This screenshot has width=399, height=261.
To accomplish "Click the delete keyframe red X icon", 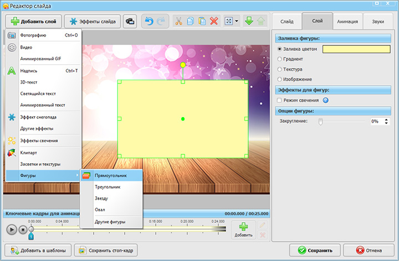I will pyautogui.click(x=262, y=235).
